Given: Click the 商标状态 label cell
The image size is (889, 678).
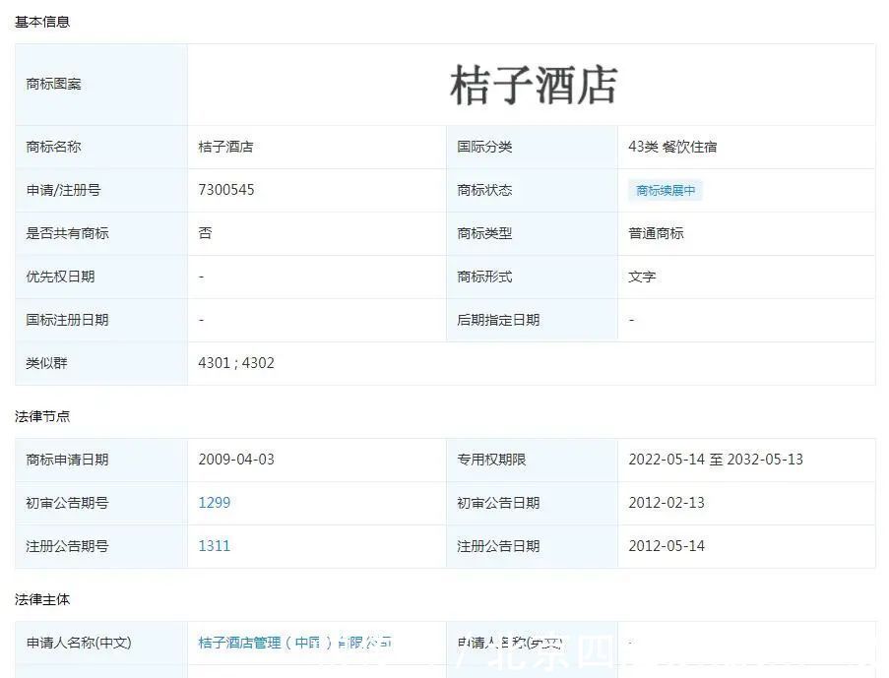Looking at the screenshot, I should (532, 190).
